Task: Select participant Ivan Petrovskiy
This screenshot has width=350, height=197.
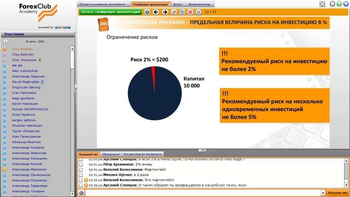Action: tap(24, 92)
